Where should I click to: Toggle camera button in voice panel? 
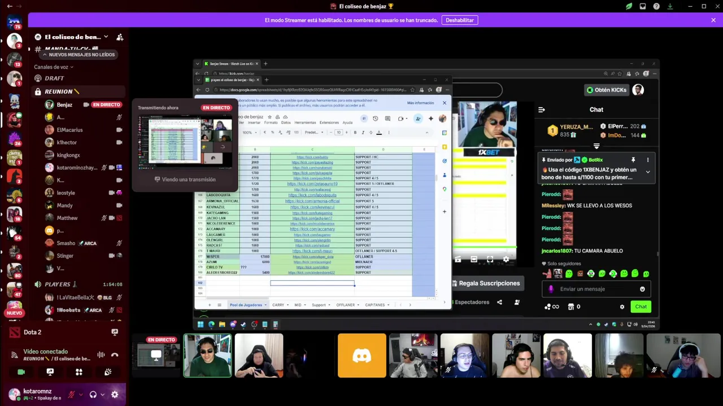coord(21,372)
